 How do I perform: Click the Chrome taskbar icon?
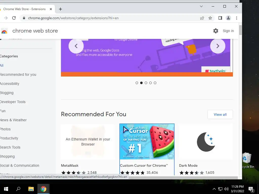[x=44, y=189]
